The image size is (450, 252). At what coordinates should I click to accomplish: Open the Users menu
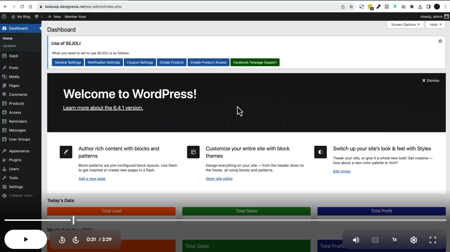21,169
